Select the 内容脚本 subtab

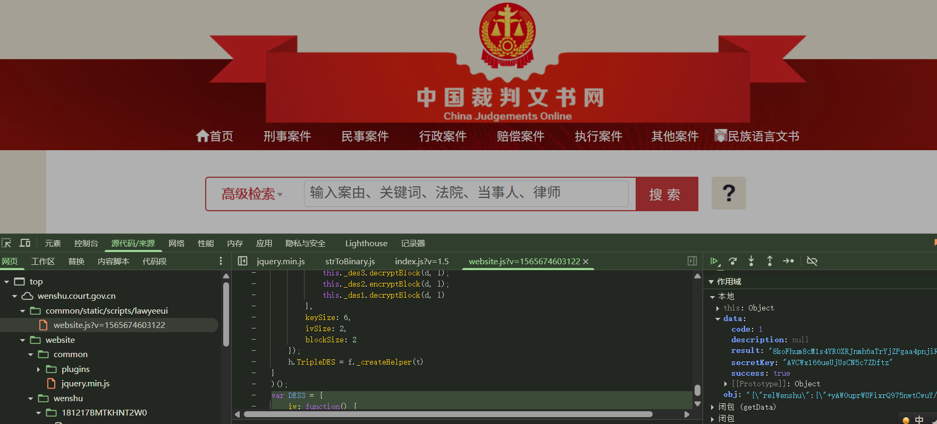click(114, 261)
